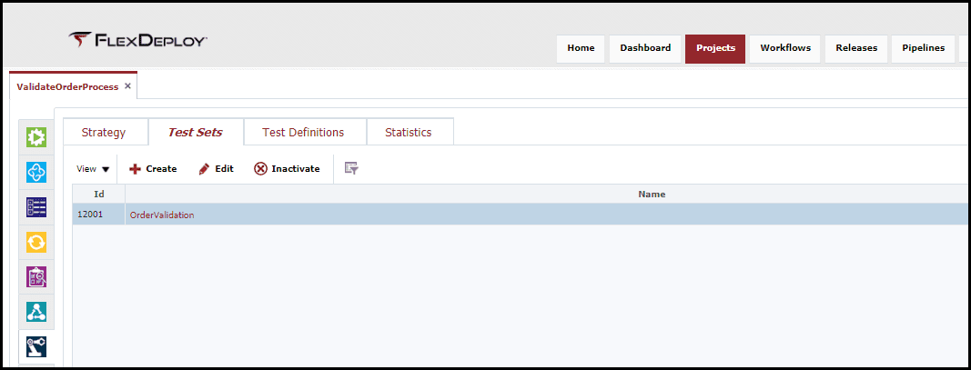
Task: Switch to the Statistics tab
Action: point(409,133)
